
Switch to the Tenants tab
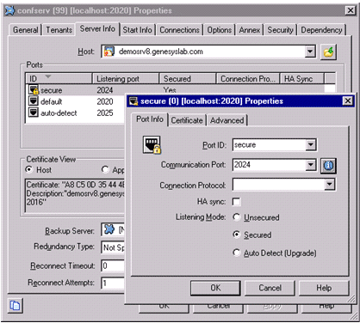tap(59, 30)
